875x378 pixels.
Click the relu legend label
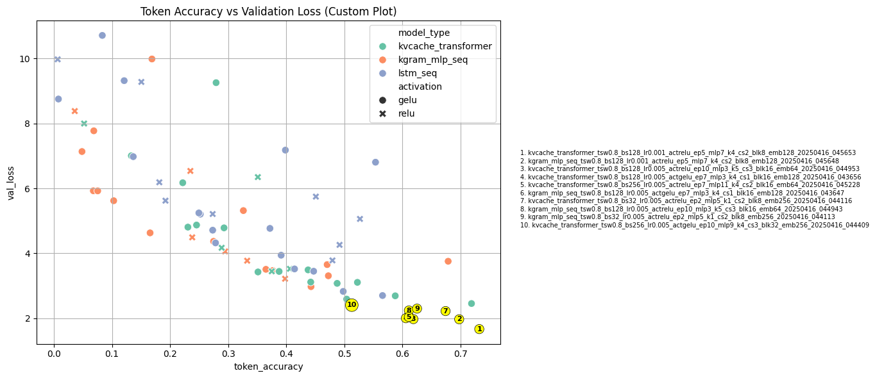point(407,113)
